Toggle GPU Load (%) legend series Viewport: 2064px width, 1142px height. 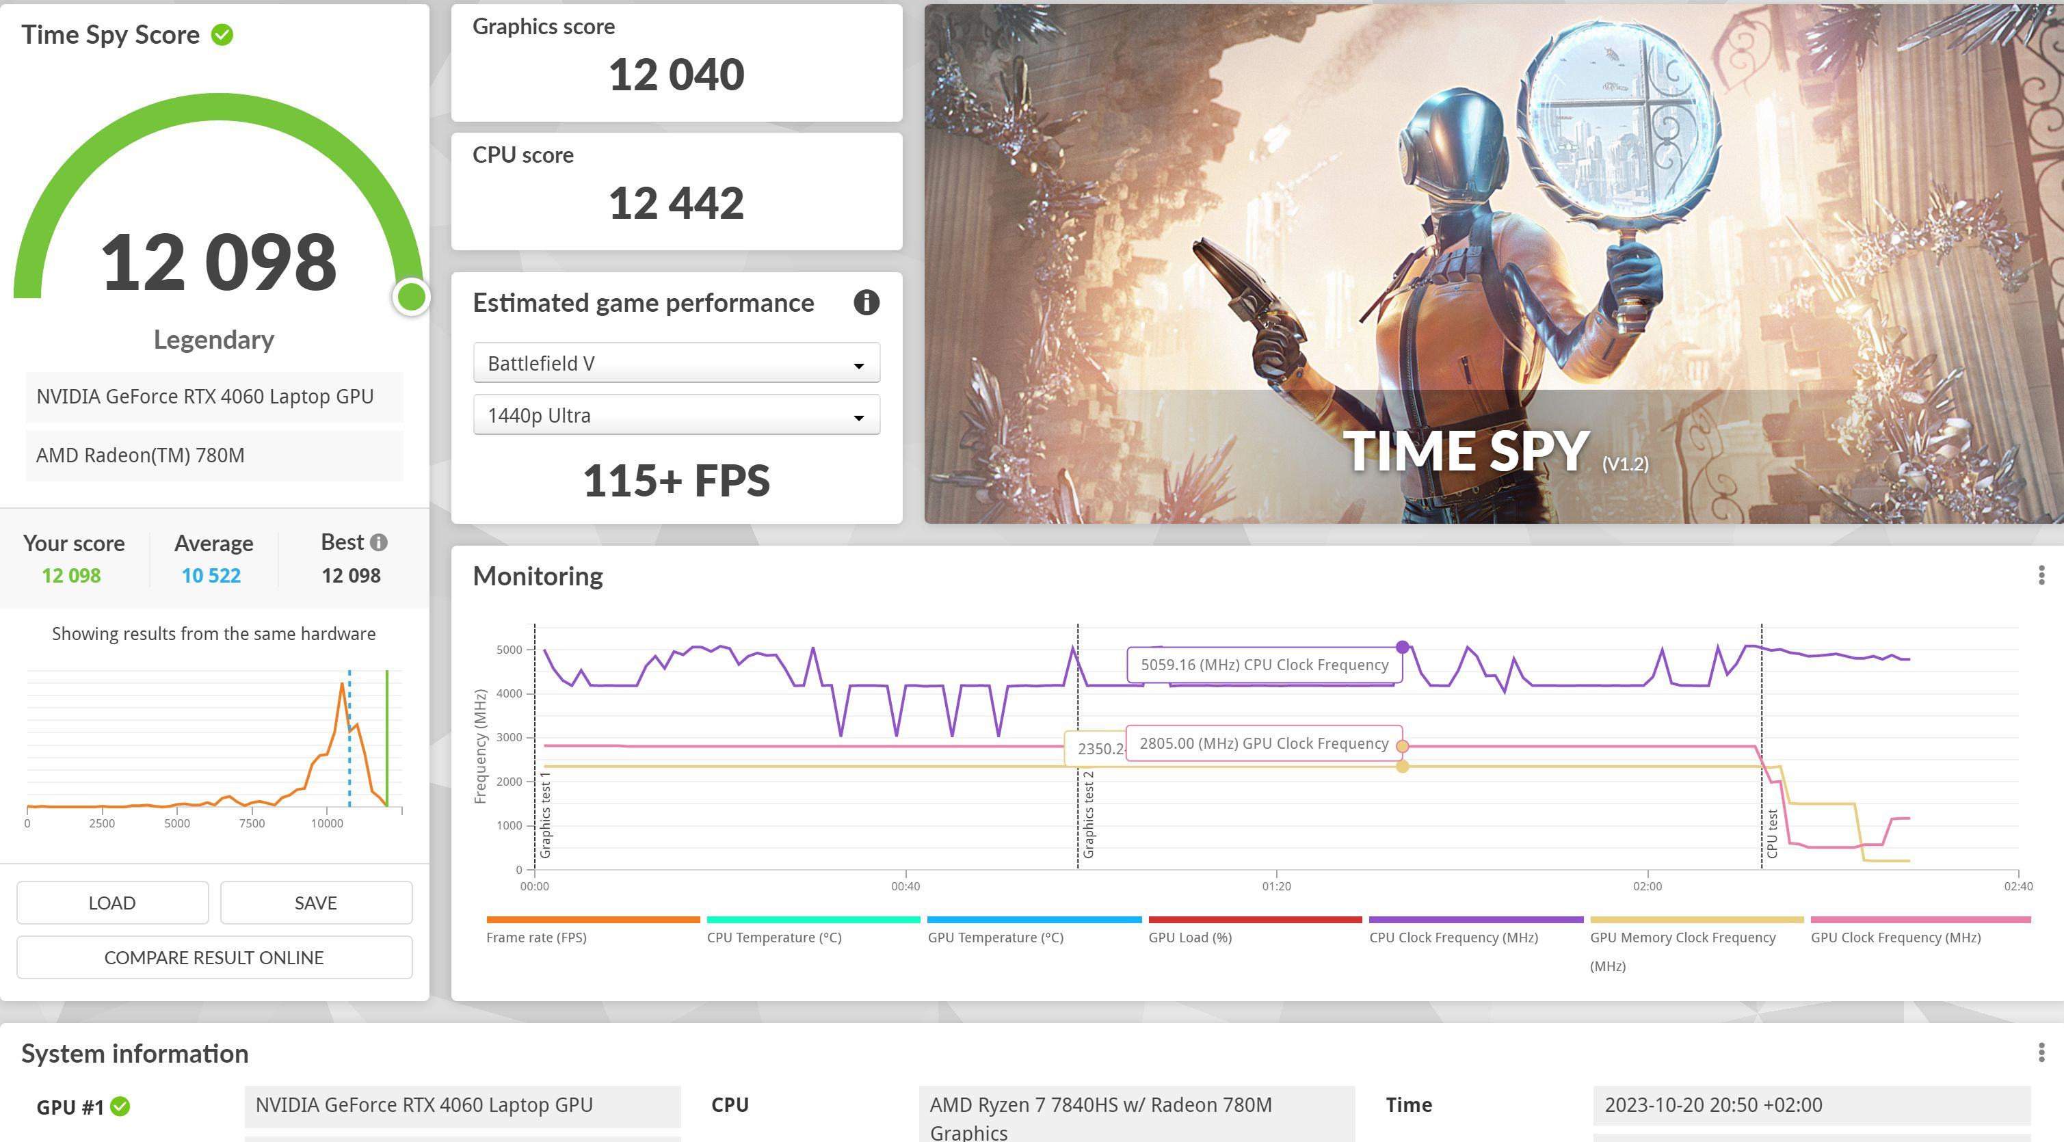(x=1190, y=937)
